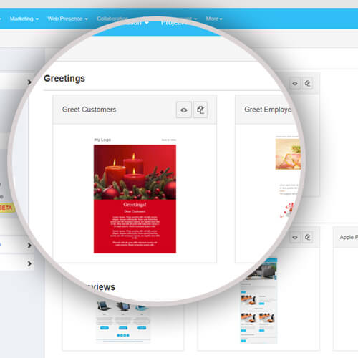Expand the top sidebar chevron arrow

click(29, 82)
